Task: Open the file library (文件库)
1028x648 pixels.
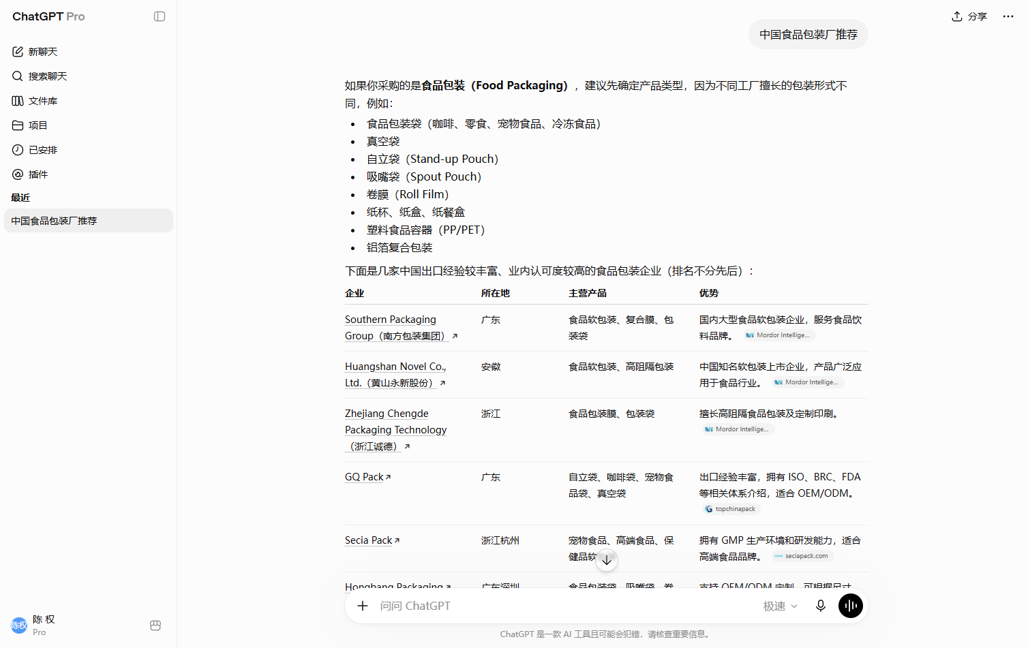Action: 89,101
